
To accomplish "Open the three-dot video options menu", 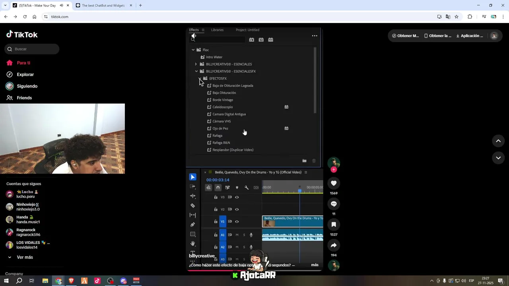I will point(315,36).
